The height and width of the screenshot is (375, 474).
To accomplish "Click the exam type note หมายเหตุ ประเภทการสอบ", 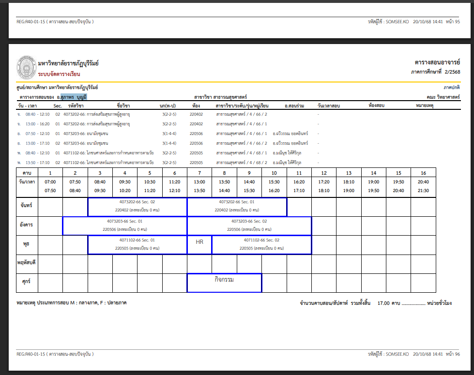I will pos(72,302).
